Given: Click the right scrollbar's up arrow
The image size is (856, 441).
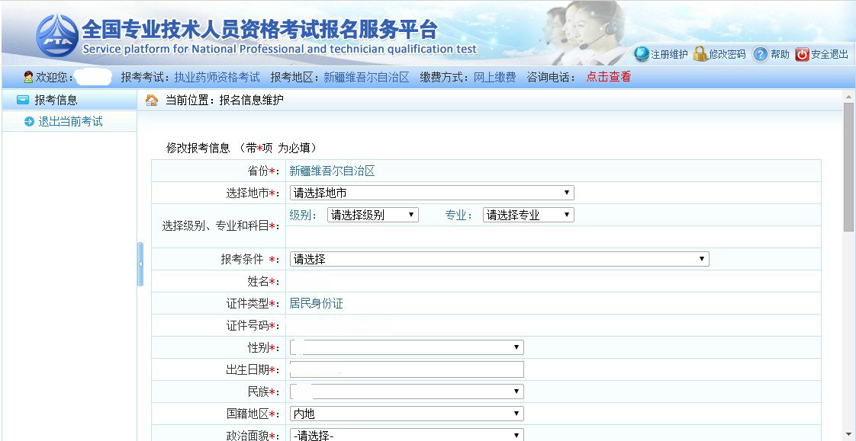Looking at the screenshot, I should click(x=847, y=96).
